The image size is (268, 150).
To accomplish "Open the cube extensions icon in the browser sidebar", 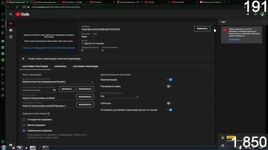I will click(3, 89).
